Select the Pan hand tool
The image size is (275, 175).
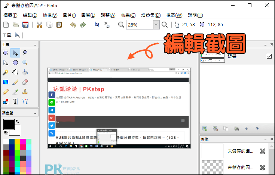(15, 72)
